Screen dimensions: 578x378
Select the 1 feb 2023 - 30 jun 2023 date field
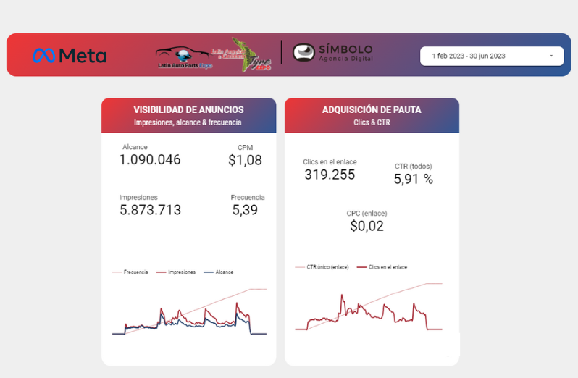492,56
